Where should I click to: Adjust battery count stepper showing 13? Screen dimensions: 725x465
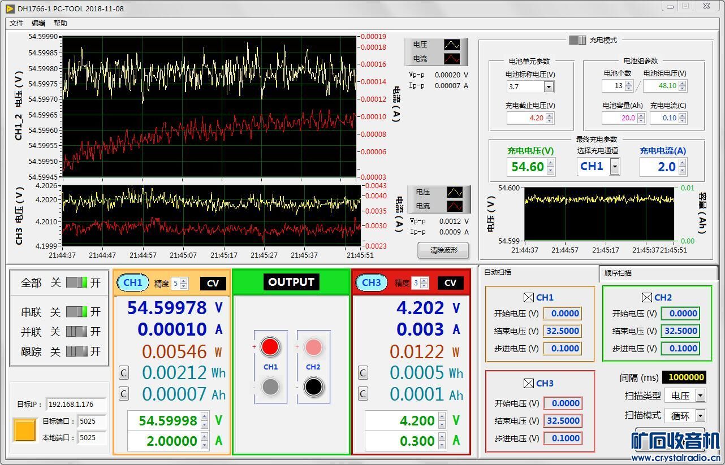click(x=628, y=86)
